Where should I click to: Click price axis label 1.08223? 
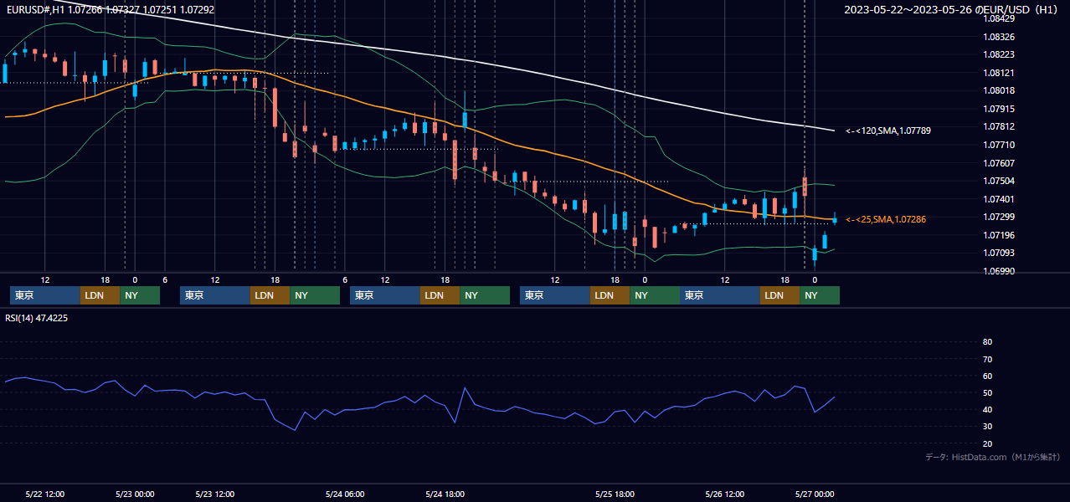point(998,54)
